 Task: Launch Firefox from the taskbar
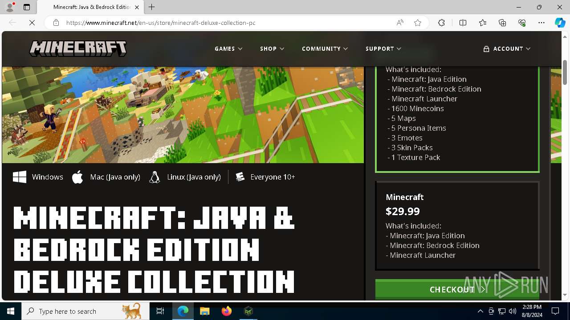(x=227, y=311)
